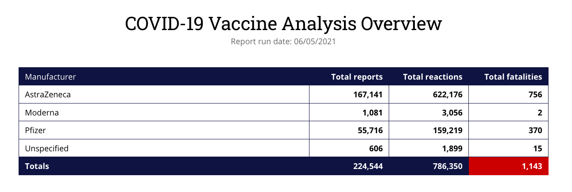The image size is (572, 192).
Task: Select the AstraZeneca row label
Action: [48, 95]
